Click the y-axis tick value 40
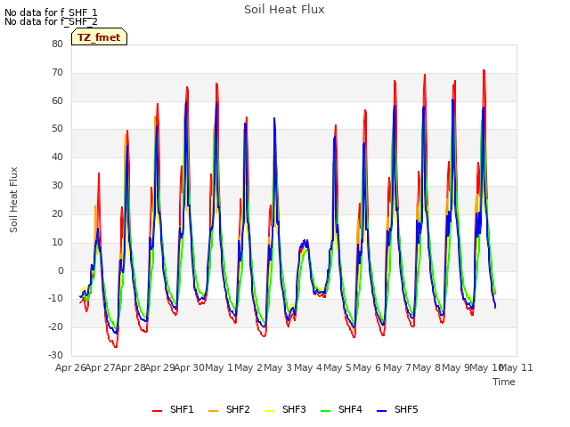570x427 pixels. click(x=57, y=157)
